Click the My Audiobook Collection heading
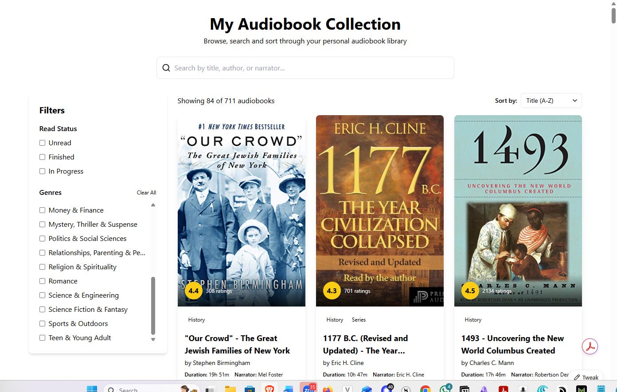This screenshot has width=617, height=392. pyautogui.click(x=305, y=24)
